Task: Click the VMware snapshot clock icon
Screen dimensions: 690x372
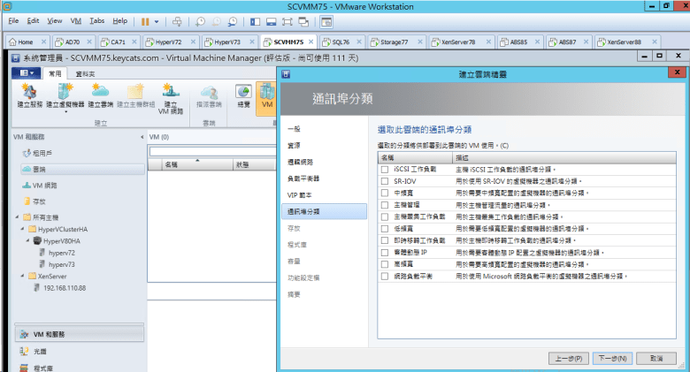Action: point(201,20)
